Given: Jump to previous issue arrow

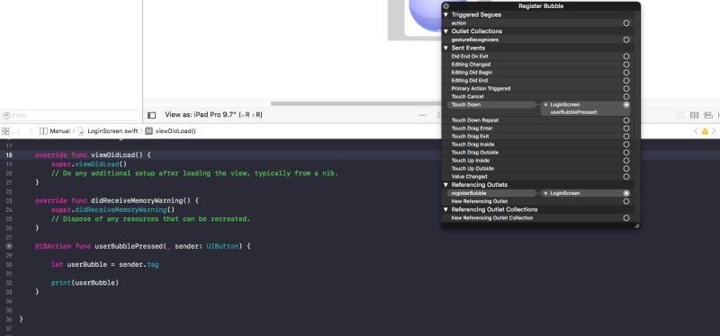Looking at the screenshot, I should click(x=696, y=131).
